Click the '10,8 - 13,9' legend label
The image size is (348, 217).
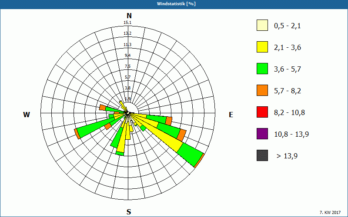click(291, 135)
